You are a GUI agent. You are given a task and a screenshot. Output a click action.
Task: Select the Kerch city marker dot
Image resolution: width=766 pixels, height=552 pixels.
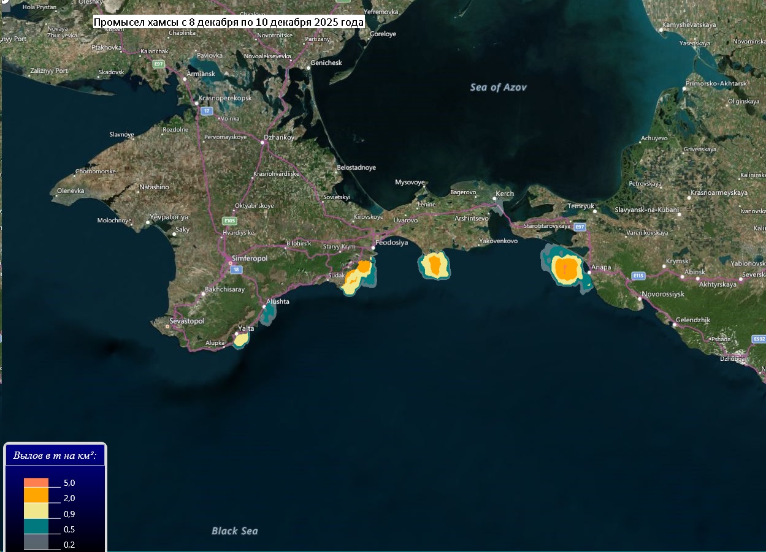(496, 198)
